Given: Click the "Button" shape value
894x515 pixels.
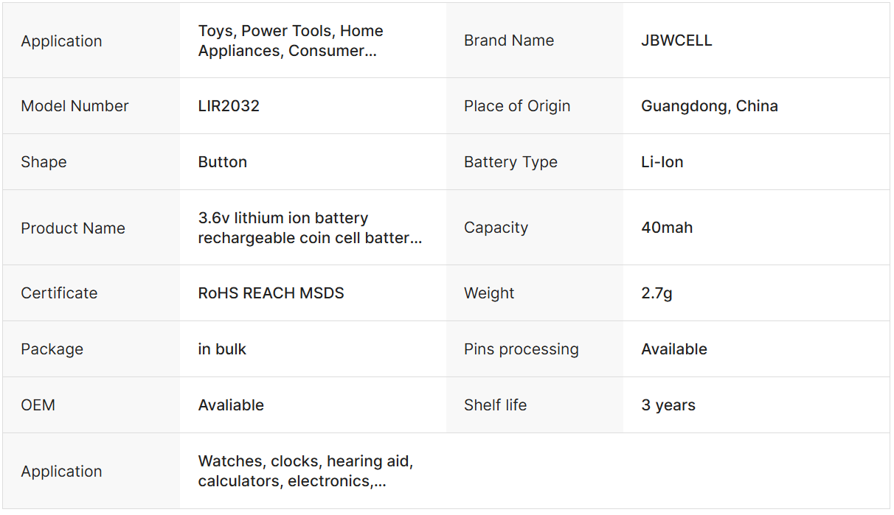Looking at the screenshot, I should pos(222,162).
